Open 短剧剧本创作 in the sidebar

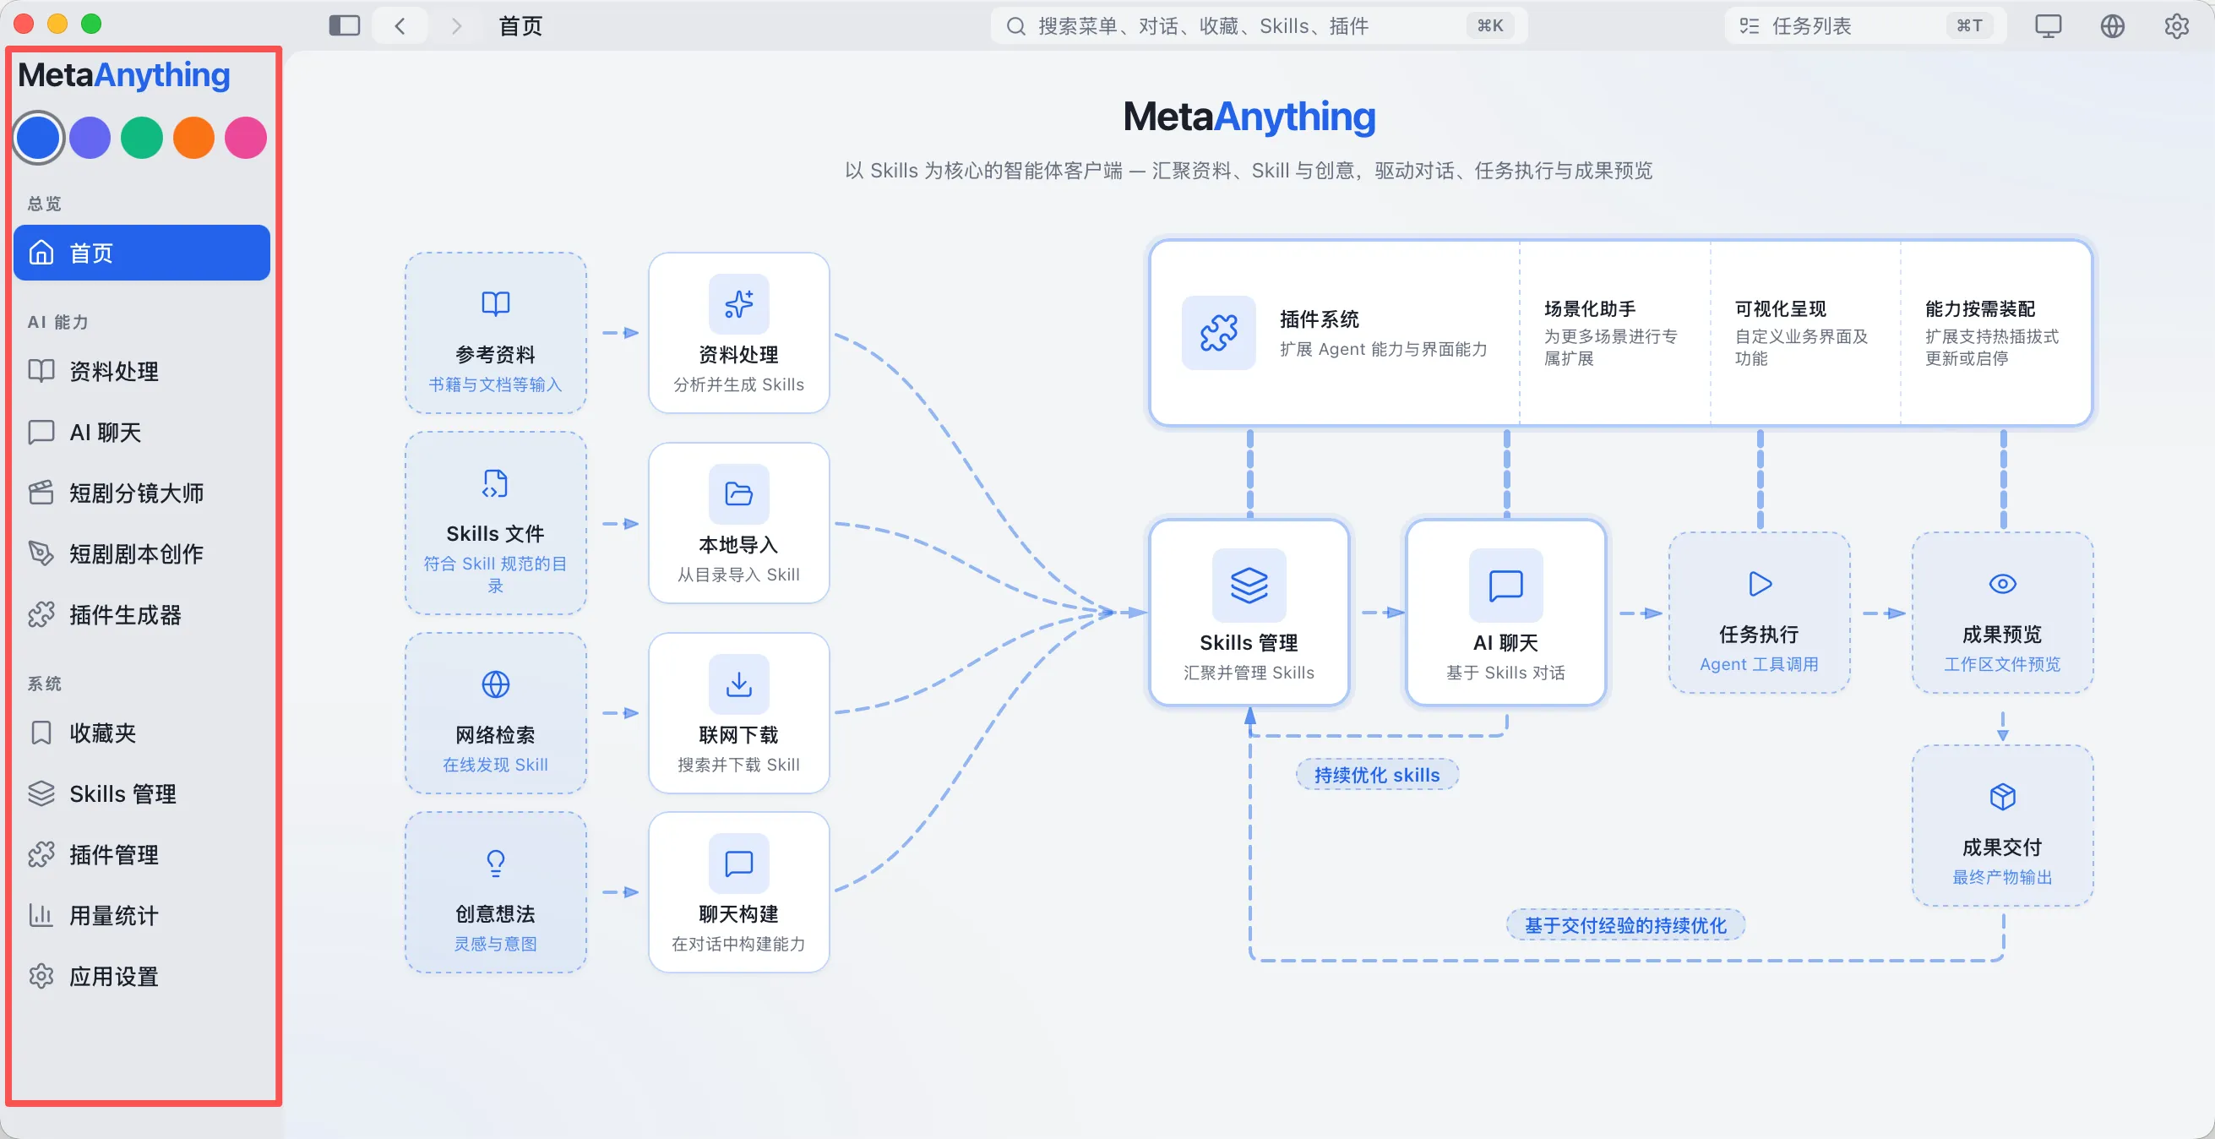(142, 554)
